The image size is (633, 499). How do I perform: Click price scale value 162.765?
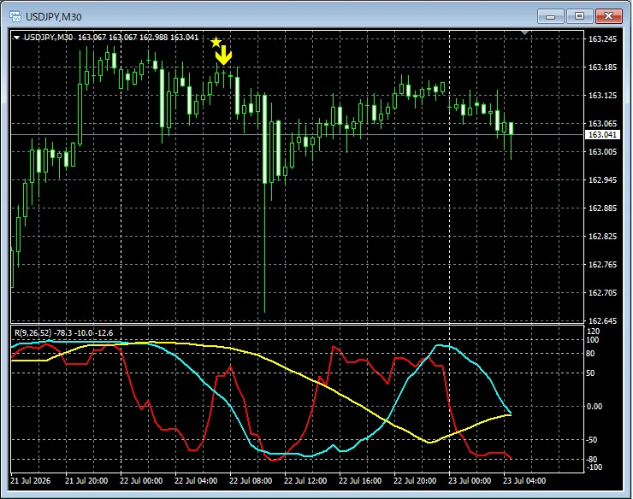point(602,265)
